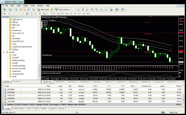Select the equidistant channel tool
This screenshot has width=186, height=115.
[x=27, y=14]
